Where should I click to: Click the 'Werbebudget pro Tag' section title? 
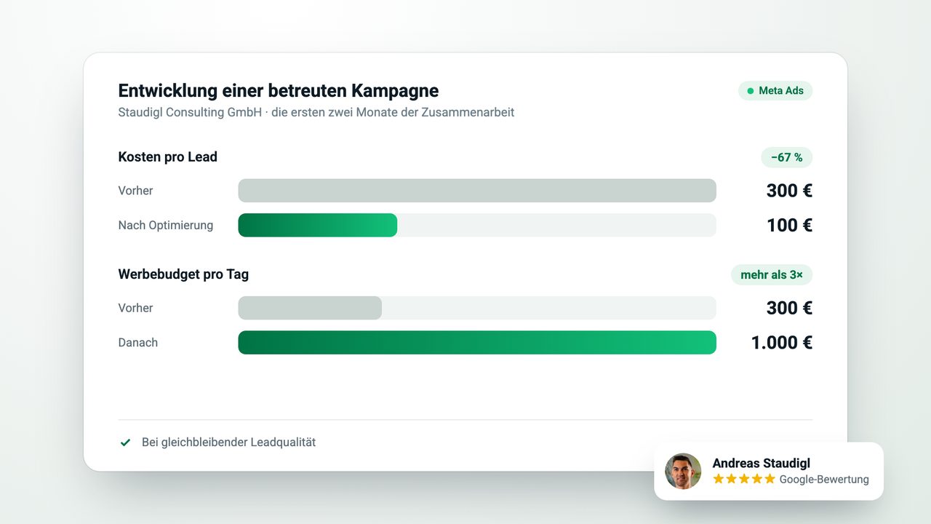183,274
